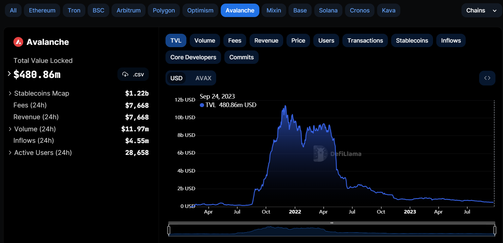Screen dimensions: 503x243
Task: Click the blue TVL legend dot
Action: [x=202, y=105]
